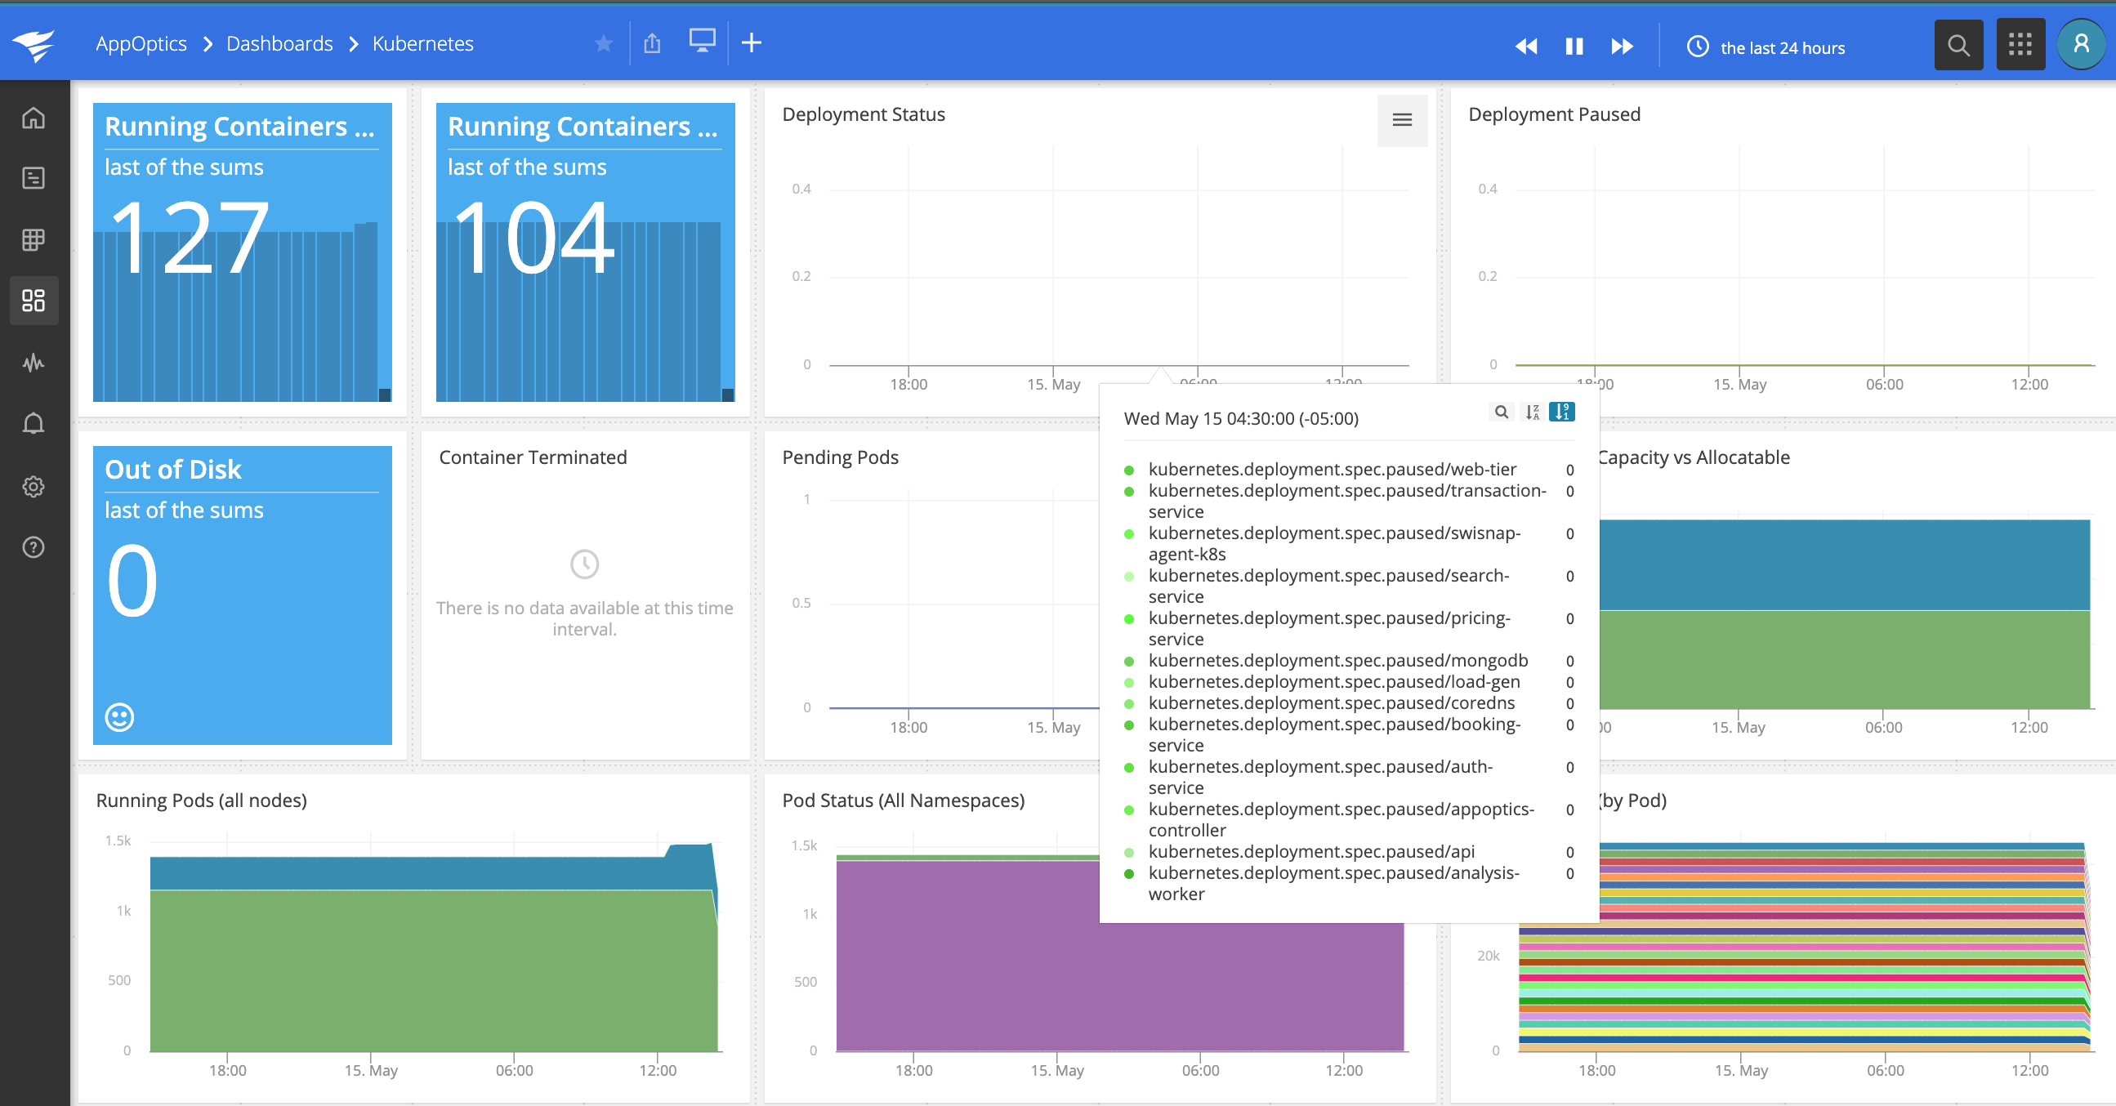The height and width of the screenshot is (1106, 2116).
Task: Open the notifications bell
Action: point(33,422)
